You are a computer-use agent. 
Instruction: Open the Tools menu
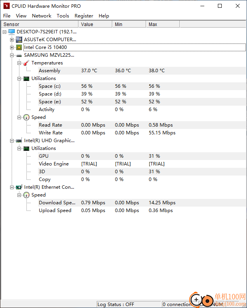[63, 16]
